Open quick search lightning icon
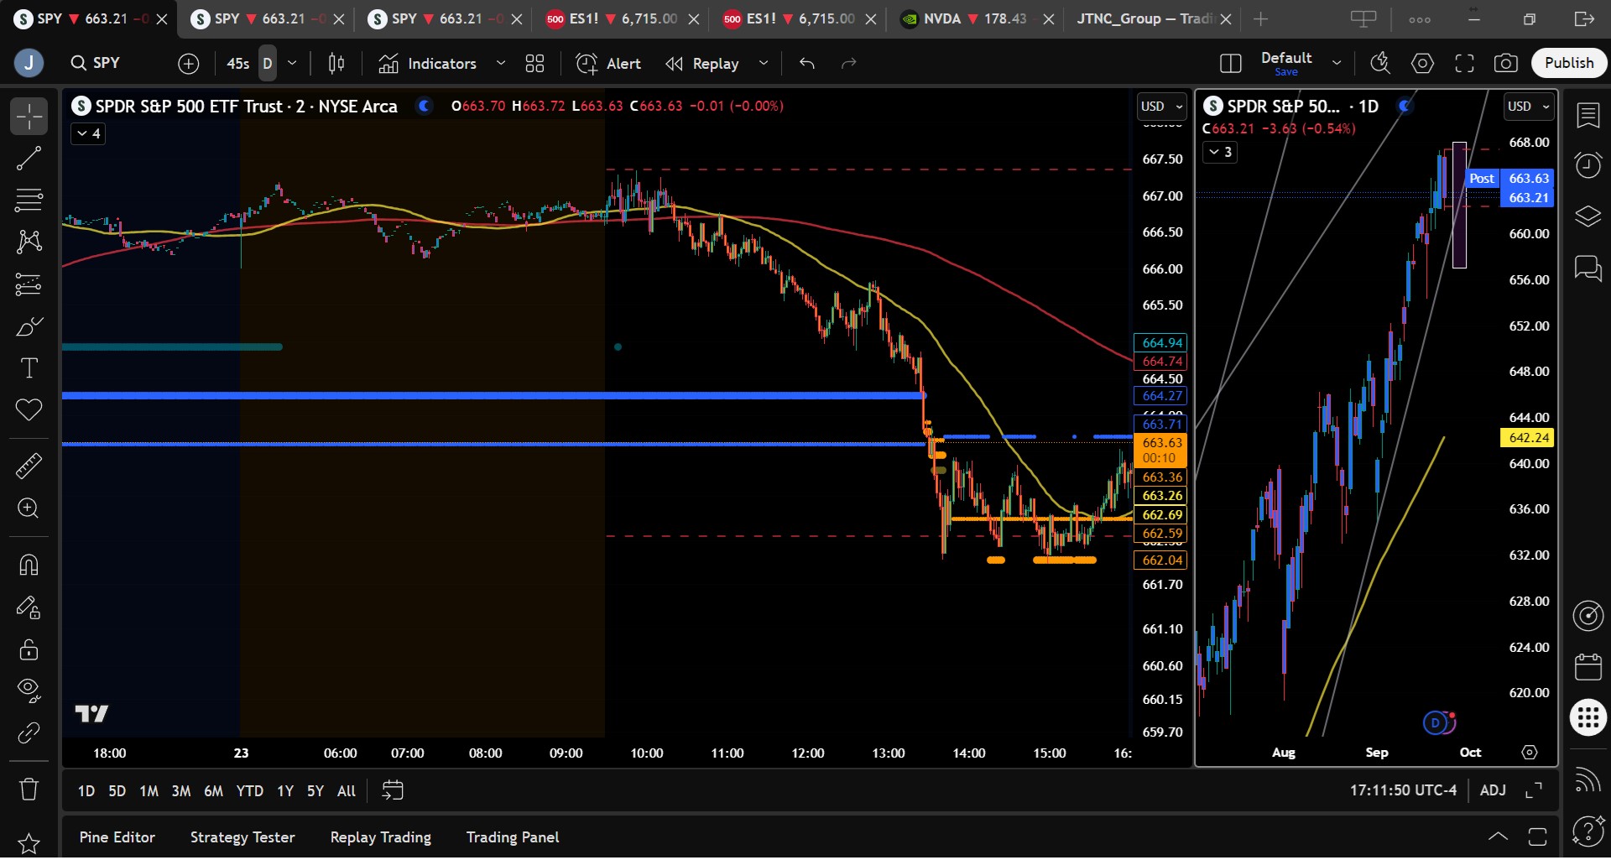This screenshot has height=860, width=1611. point(1380,63)
